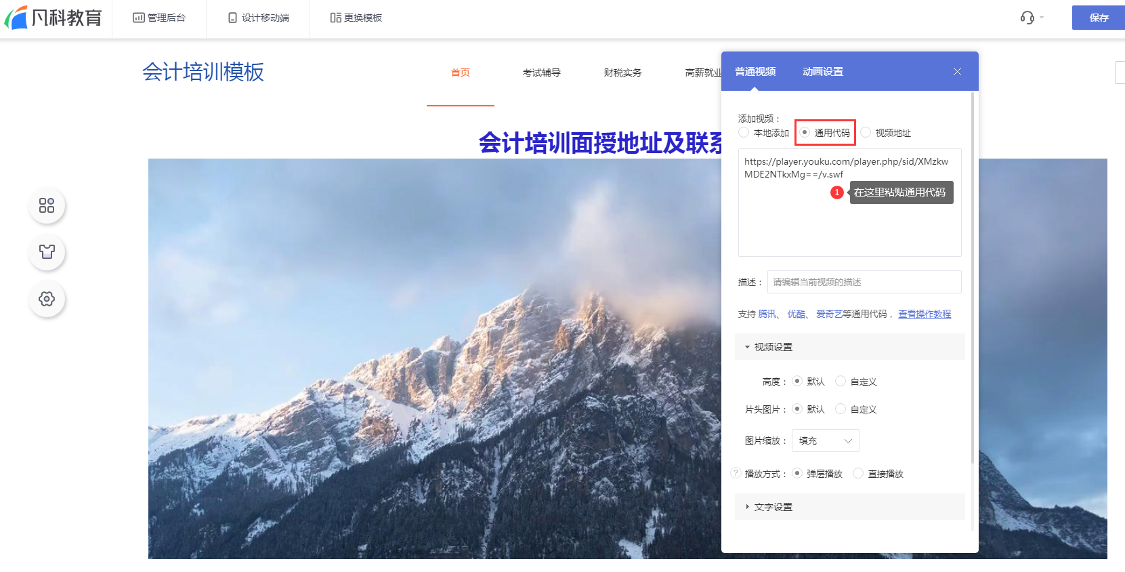The height and width of the screenshot is (572, 1125).
Task: Click the 播放方式 help question icon
Action: (736, 473)
